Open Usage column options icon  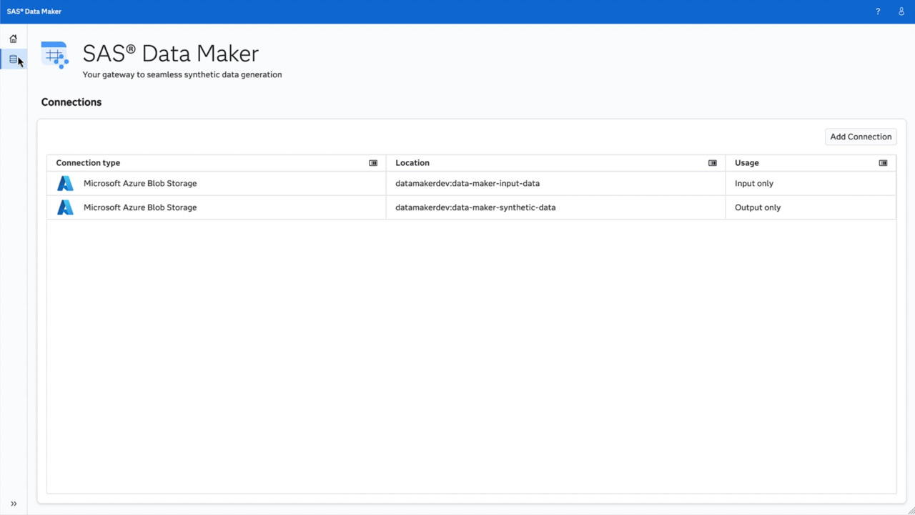883,163
